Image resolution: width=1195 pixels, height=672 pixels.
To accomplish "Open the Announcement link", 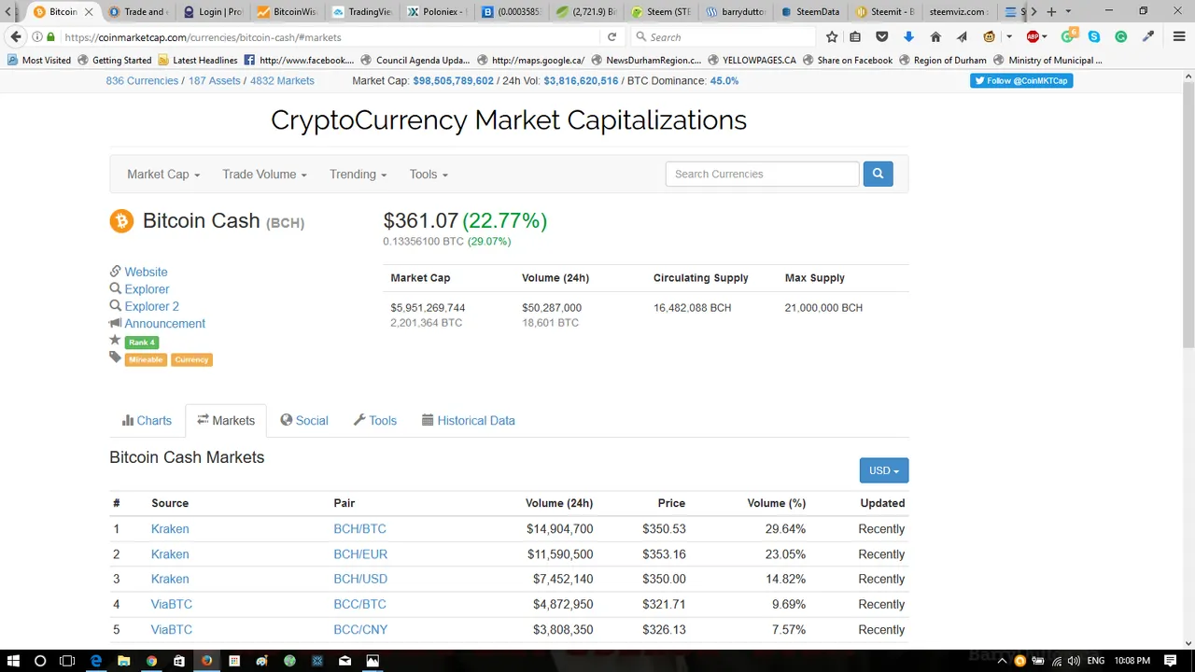I will (164, 323).
